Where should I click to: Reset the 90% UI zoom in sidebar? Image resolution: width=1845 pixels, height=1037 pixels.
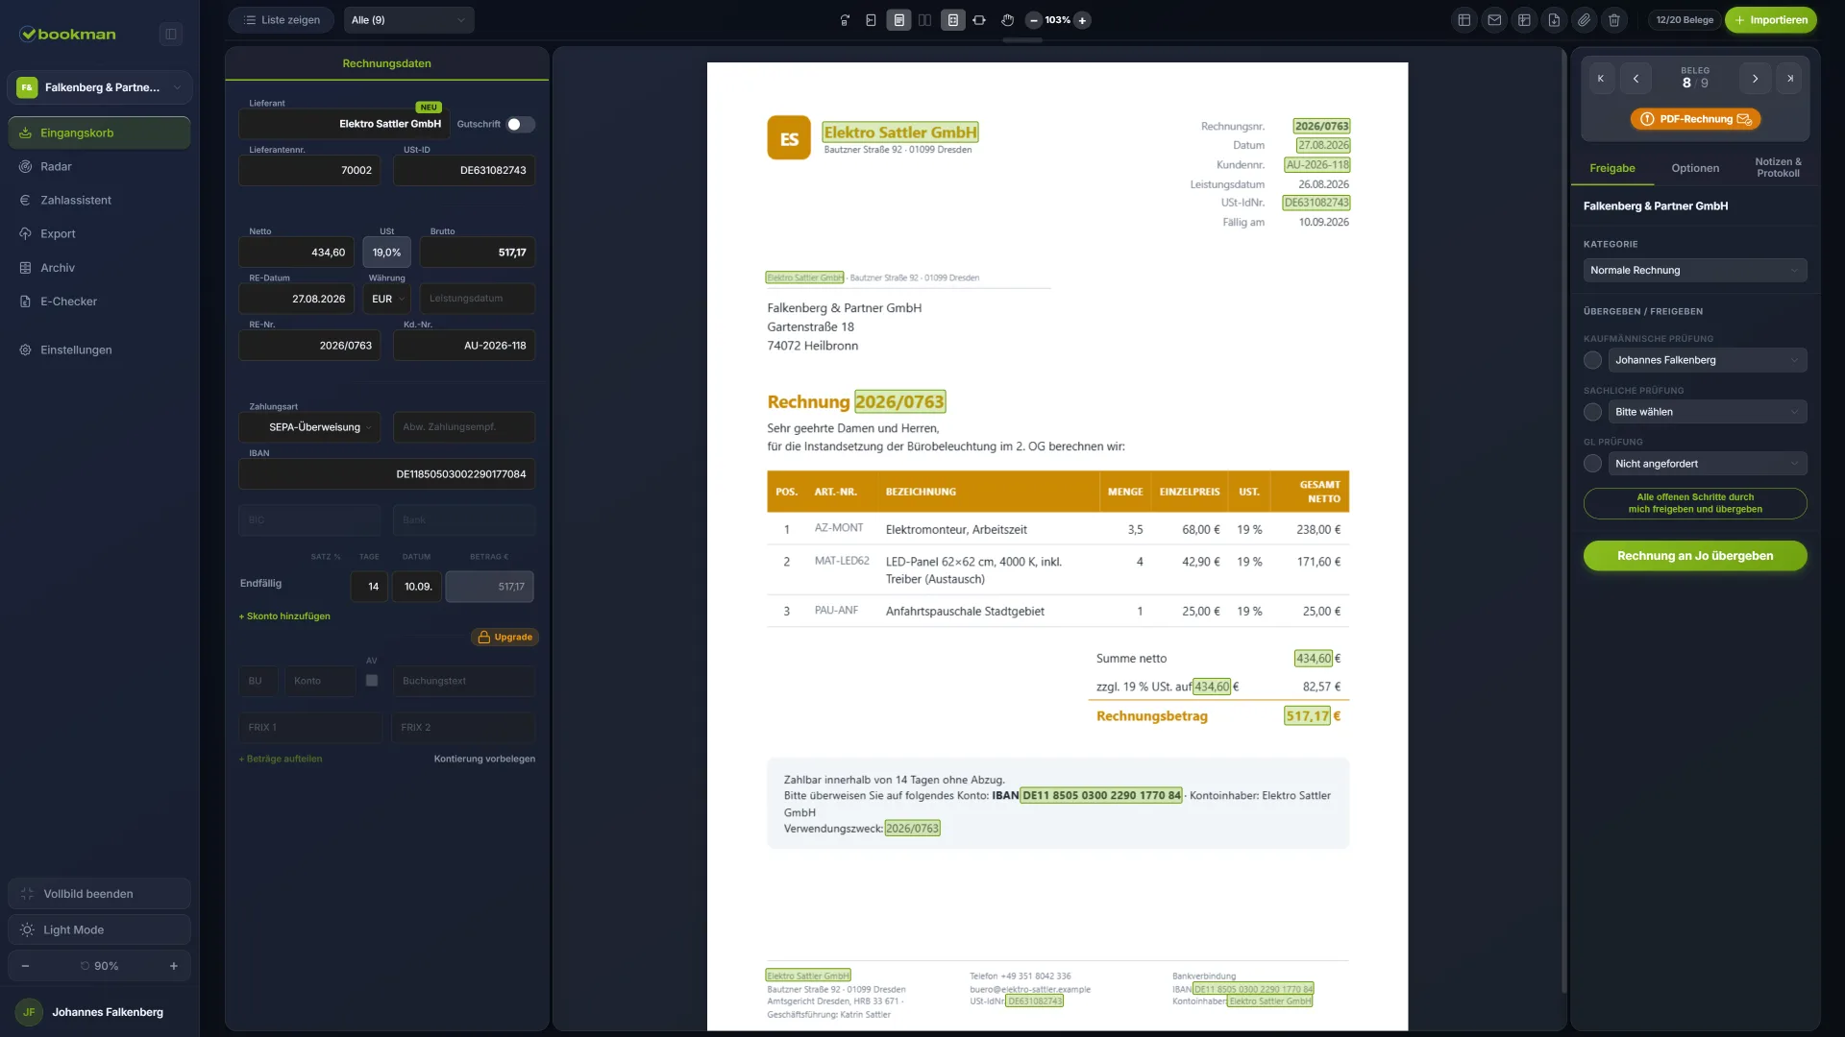99,966
